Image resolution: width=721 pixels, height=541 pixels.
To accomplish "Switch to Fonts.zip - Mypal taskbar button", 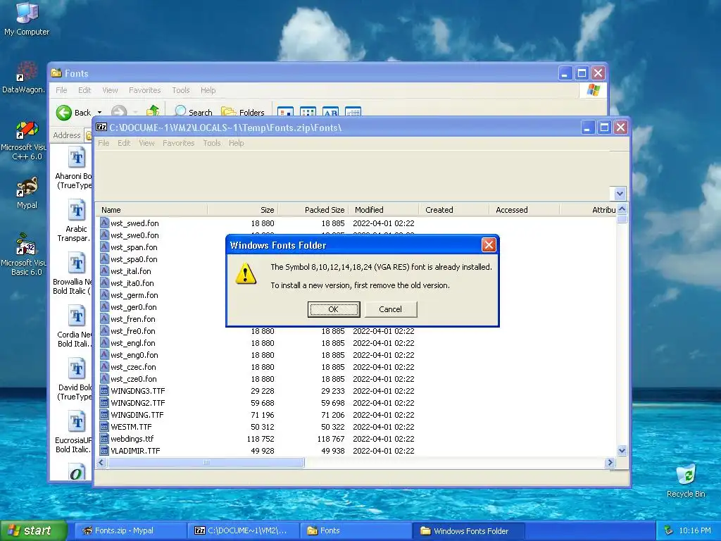I will click(130, 530).
